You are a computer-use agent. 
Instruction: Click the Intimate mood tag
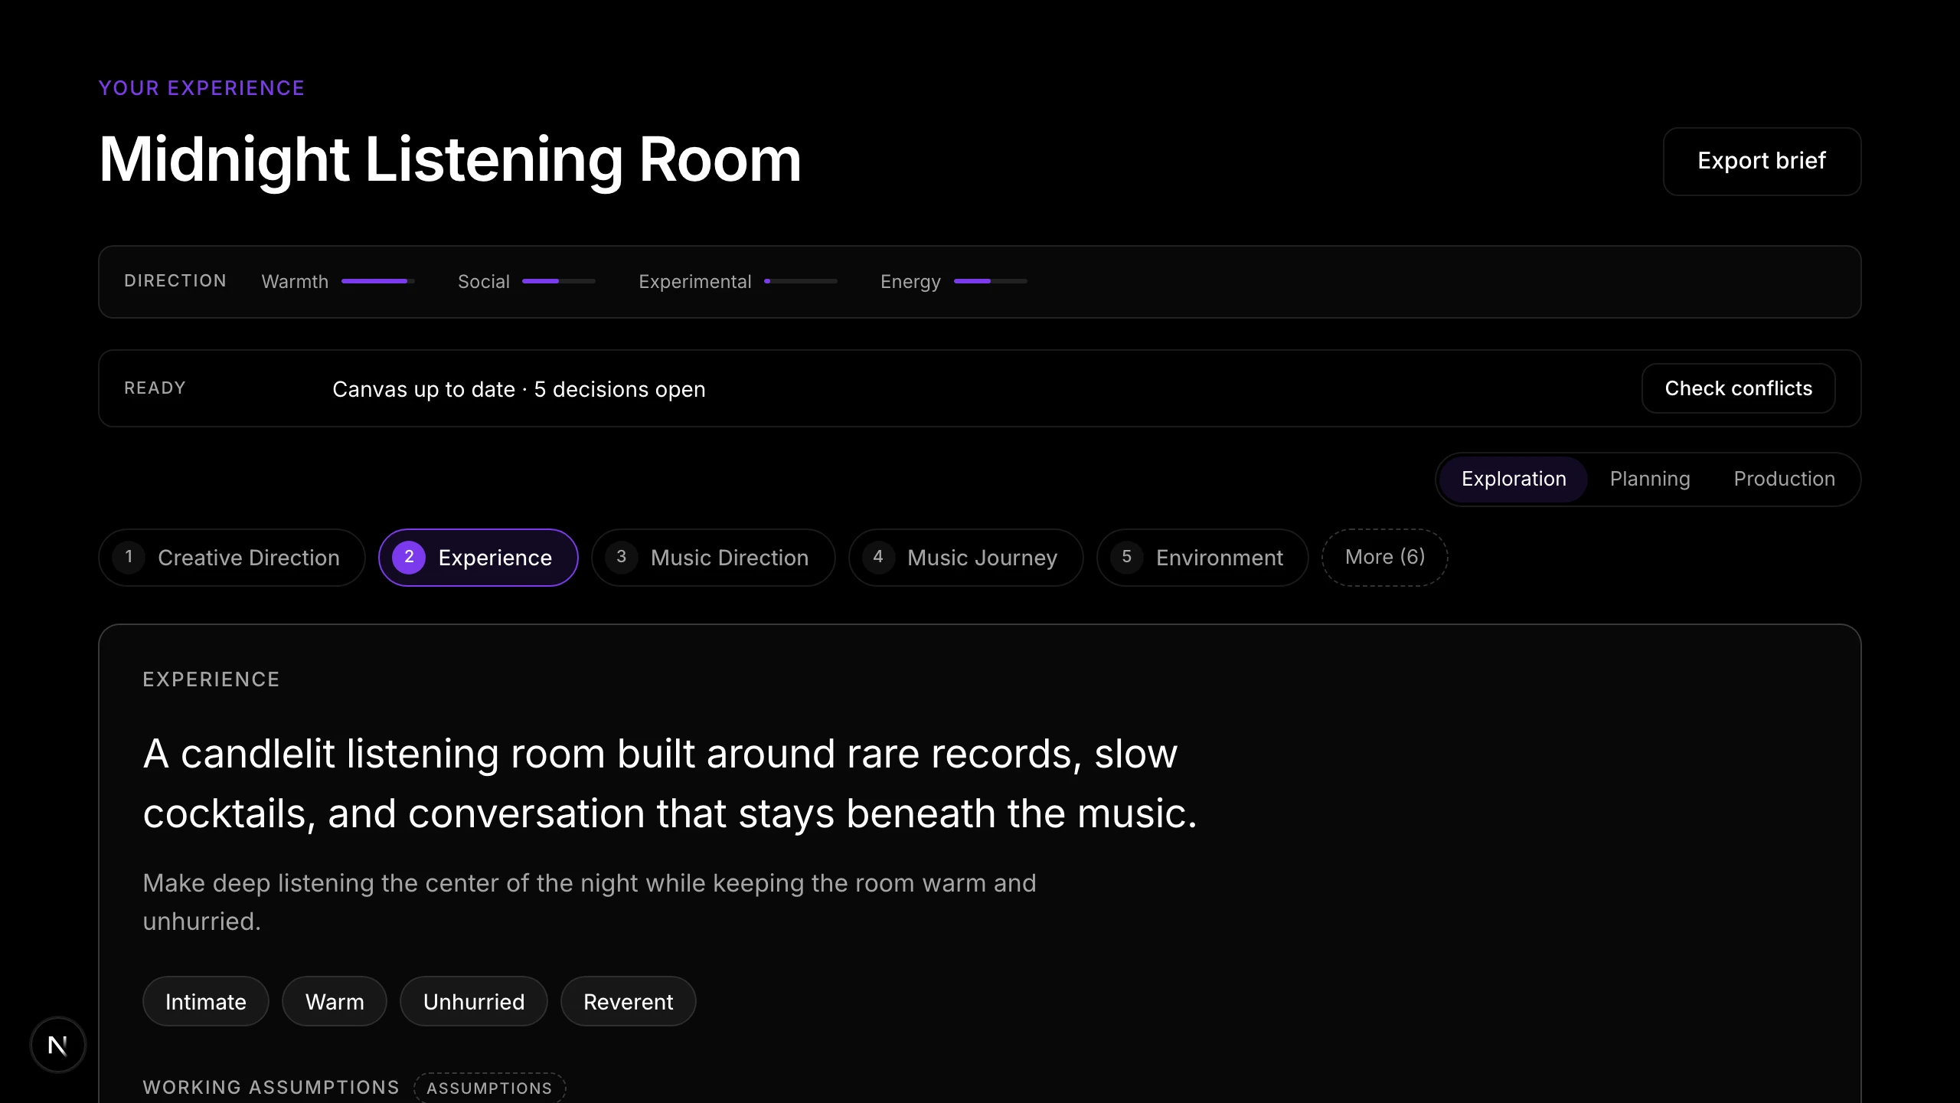(206, 1001)
